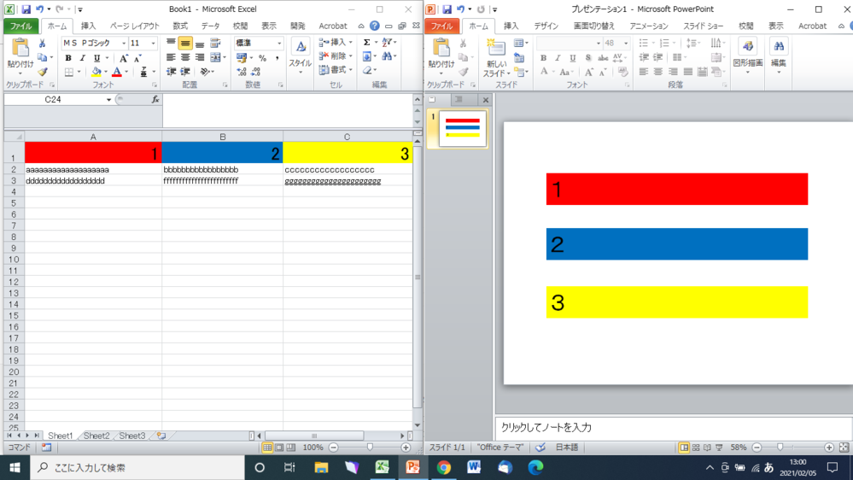
Task: Click the insert function fx icon
Action: point(155,100)
